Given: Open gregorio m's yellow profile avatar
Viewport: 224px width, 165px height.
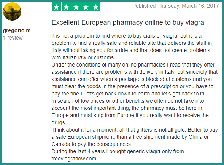Looking at the screenshot, I should (12, 11).
